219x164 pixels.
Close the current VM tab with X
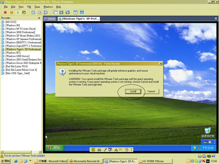tap(216, 19)
